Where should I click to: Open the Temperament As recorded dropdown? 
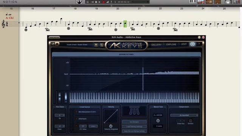[184, 115]
